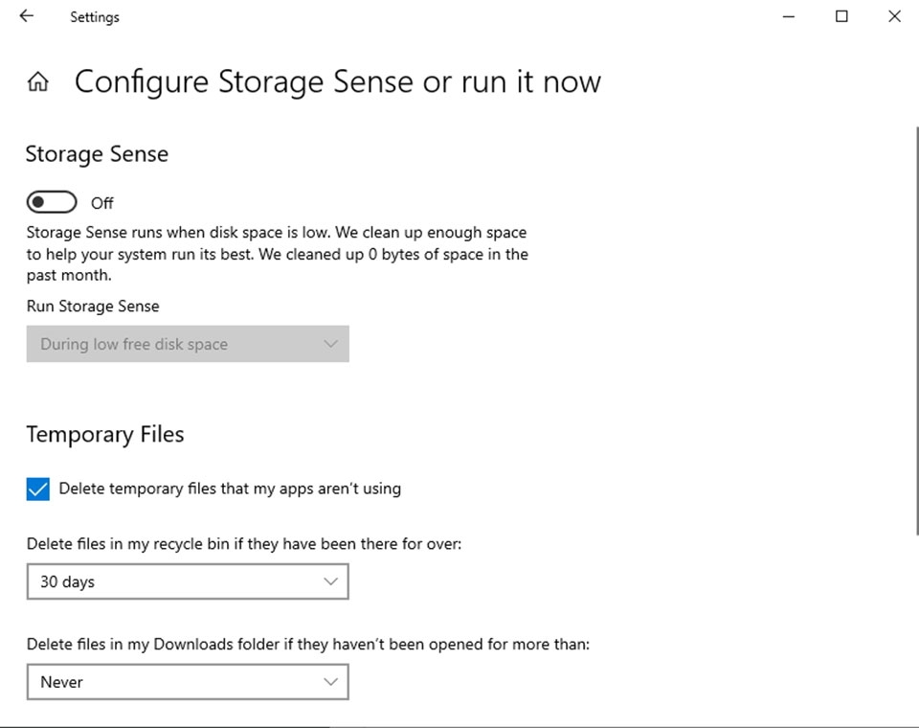Screen dimensions: 919x728
Task: Turn on the Storage Sense toggle
Action: pyautogui.click(x=52, y=202)
